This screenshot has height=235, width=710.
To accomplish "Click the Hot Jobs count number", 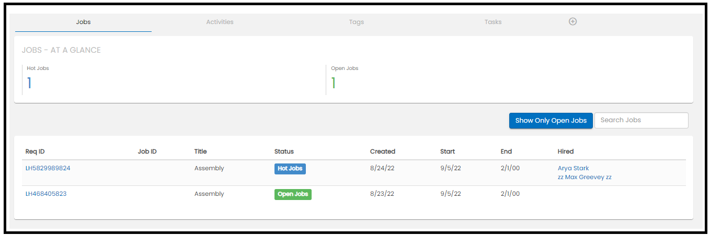I will coord(29,83).
